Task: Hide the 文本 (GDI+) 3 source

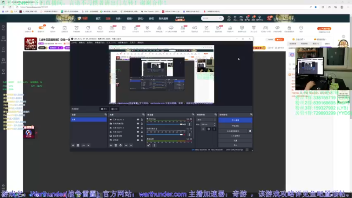Action: [x=138, y=120]
